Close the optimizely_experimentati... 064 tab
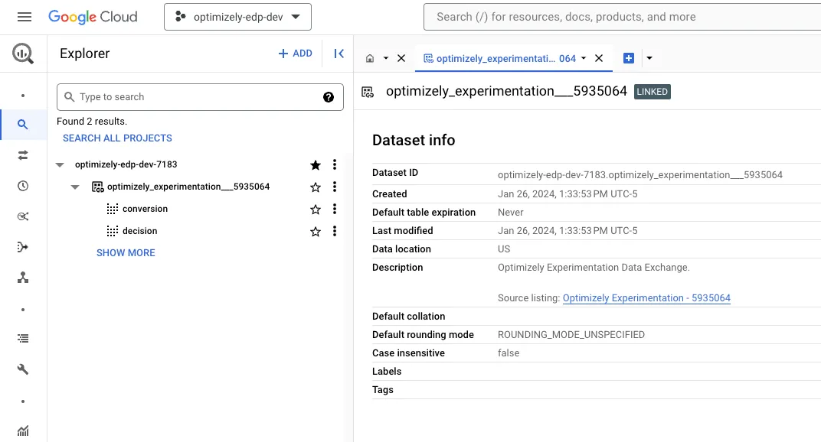 (x=599, y=58)
